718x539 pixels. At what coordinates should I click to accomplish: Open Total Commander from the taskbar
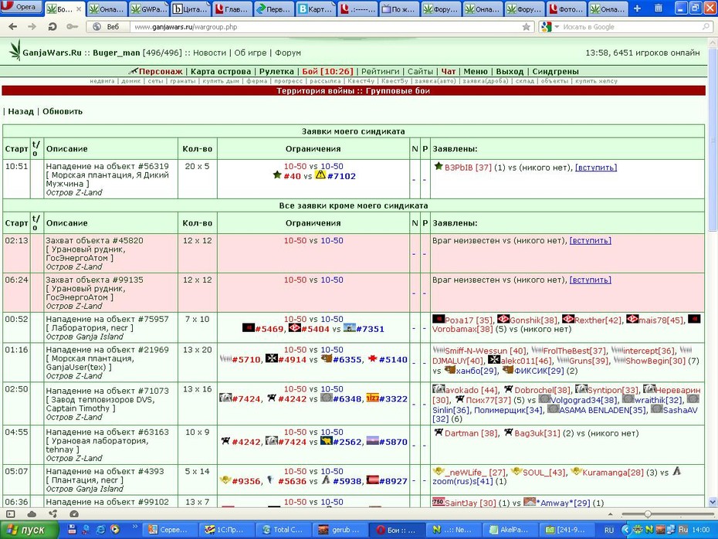click(283, 530)
